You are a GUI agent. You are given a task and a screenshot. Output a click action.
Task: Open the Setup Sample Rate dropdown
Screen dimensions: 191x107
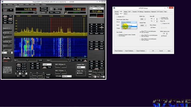pos(143,26)
